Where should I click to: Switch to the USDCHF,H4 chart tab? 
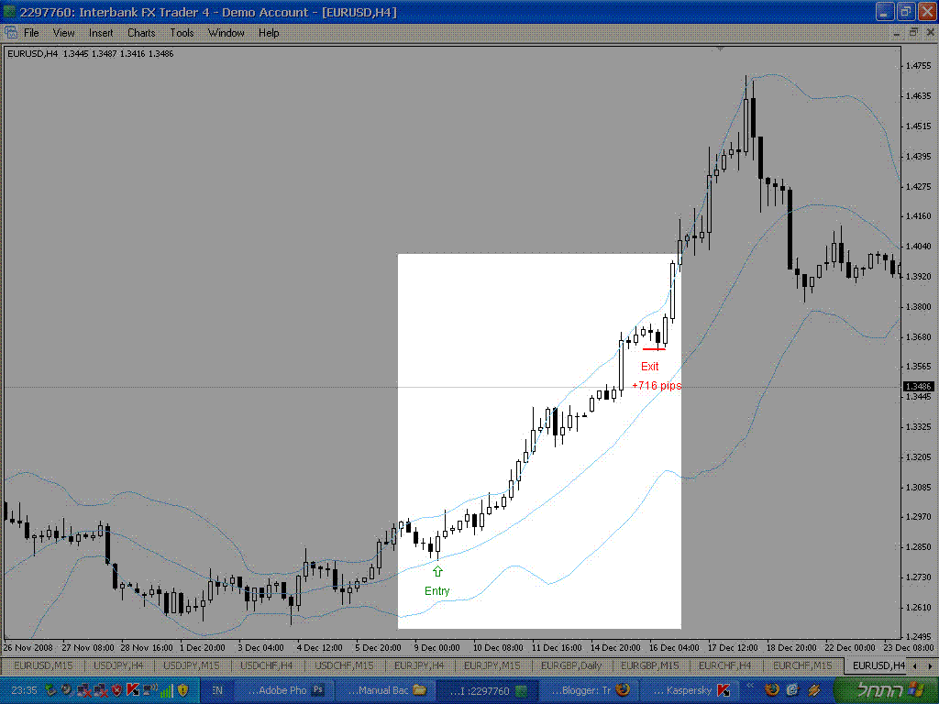(267, 665)
